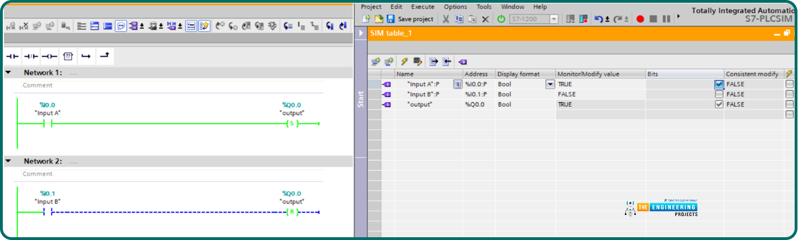Open the Edit menu
This screenshot has width=798, height=240.
(x=396, y=7)
